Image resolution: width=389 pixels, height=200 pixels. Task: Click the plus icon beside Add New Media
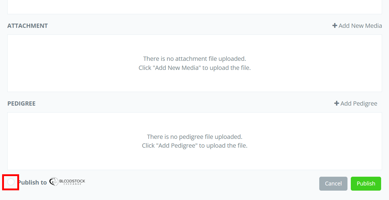click(x=335, y=26)
